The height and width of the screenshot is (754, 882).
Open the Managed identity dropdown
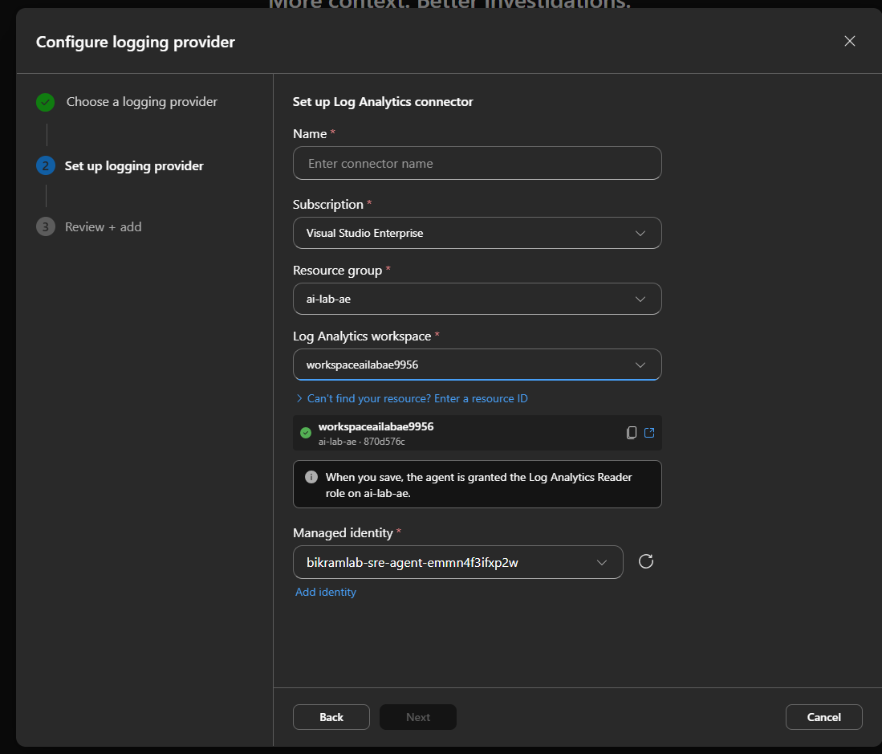pos(458,562)
